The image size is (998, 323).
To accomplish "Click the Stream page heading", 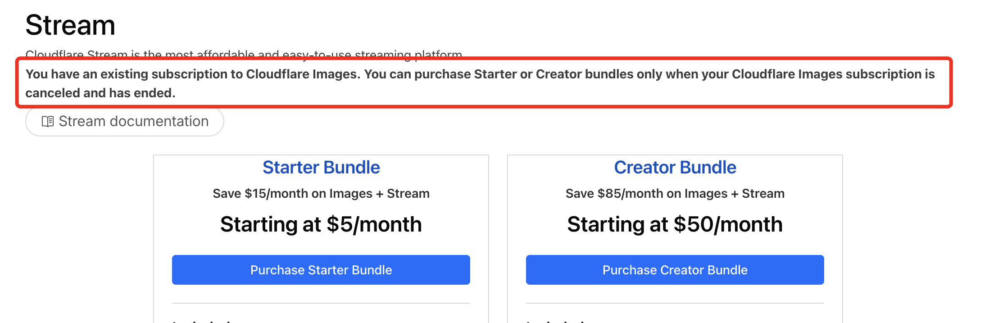I will pyautogui.click(x=70, y=25).
